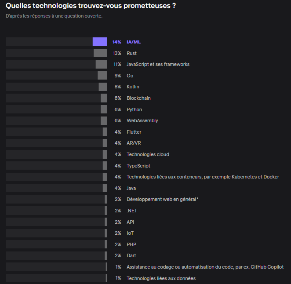The height and width of the screenshot is (284, 291).
Task: Click the WebAssembly label
Action: click(x=142, y=120)
